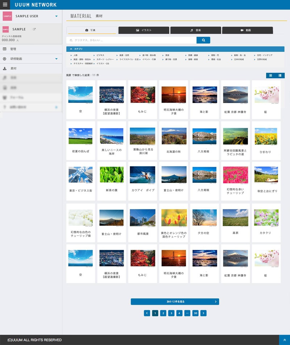
Task: Click the scroll-to-top arrow in footer
Action: (284, 340)
